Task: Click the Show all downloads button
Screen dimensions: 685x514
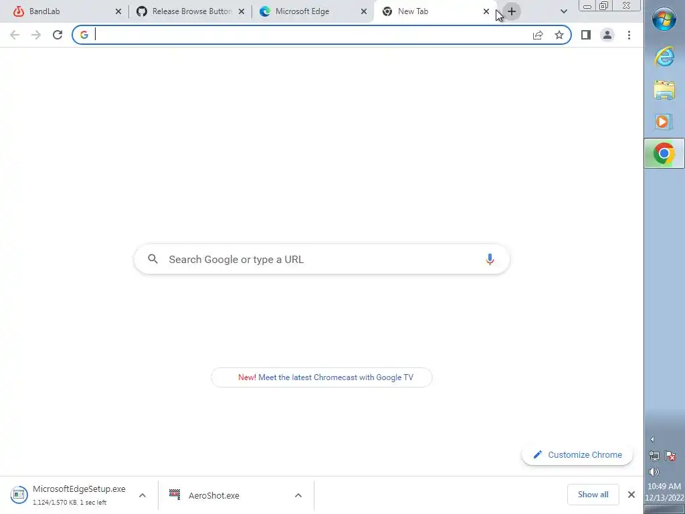Action: (x=593, y=495)
